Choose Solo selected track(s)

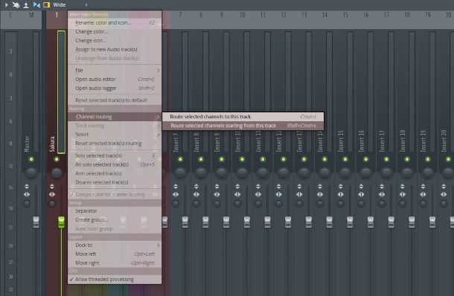click(x=115, y=155)
